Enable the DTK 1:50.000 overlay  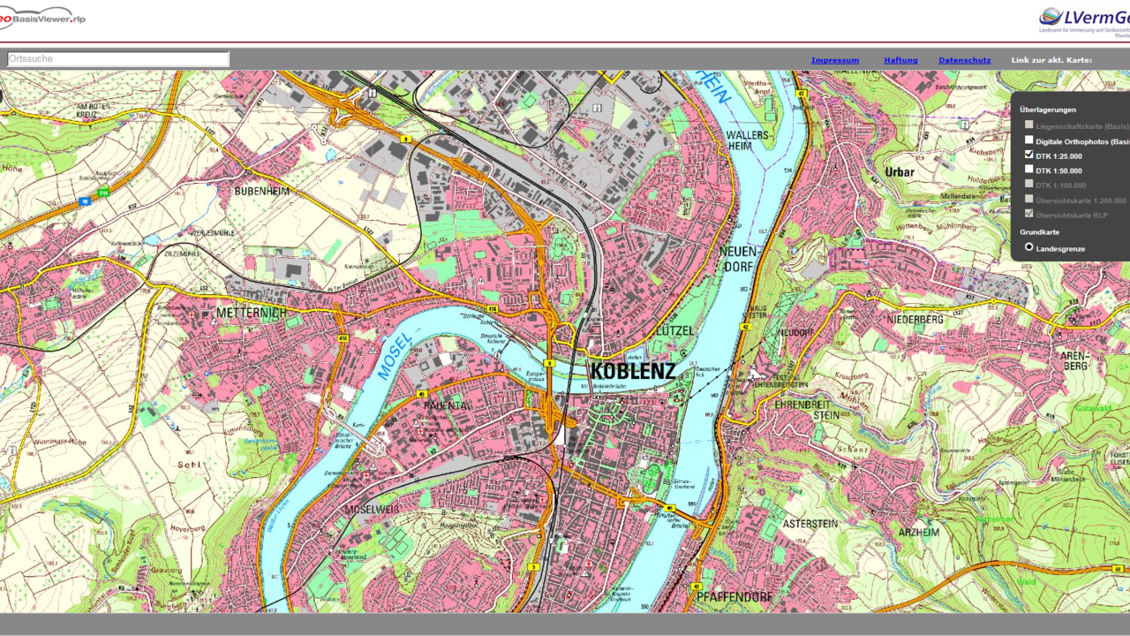point(1028,169)
